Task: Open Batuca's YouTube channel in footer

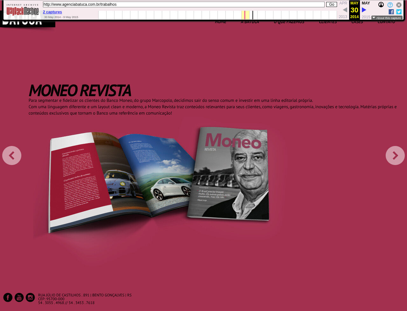Action: coord(19,297)
